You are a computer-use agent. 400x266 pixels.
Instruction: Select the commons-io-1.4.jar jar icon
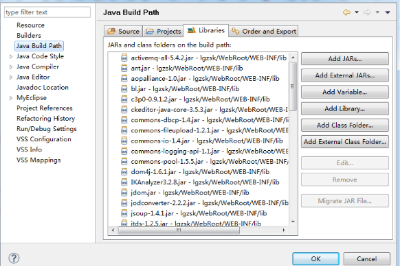coord(124,141)
